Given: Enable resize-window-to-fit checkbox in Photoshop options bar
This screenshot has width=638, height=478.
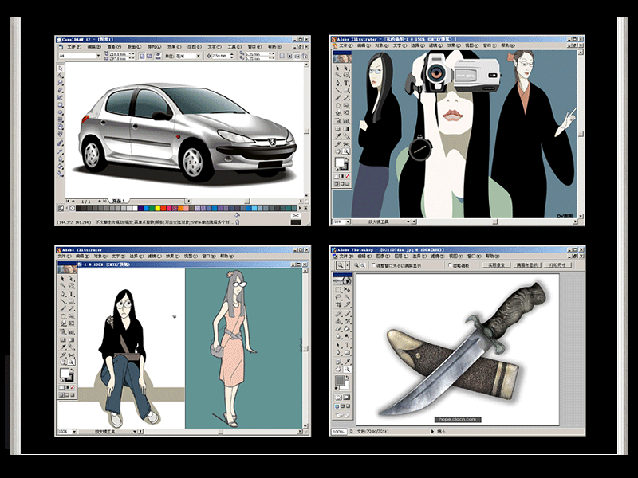Looking at the screenshot, I should pyautogui.click(x=372, y=265).
